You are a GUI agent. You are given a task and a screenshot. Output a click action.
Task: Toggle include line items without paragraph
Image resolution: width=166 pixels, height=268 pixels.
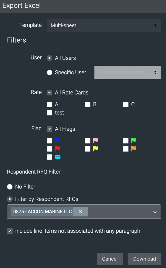10,231
